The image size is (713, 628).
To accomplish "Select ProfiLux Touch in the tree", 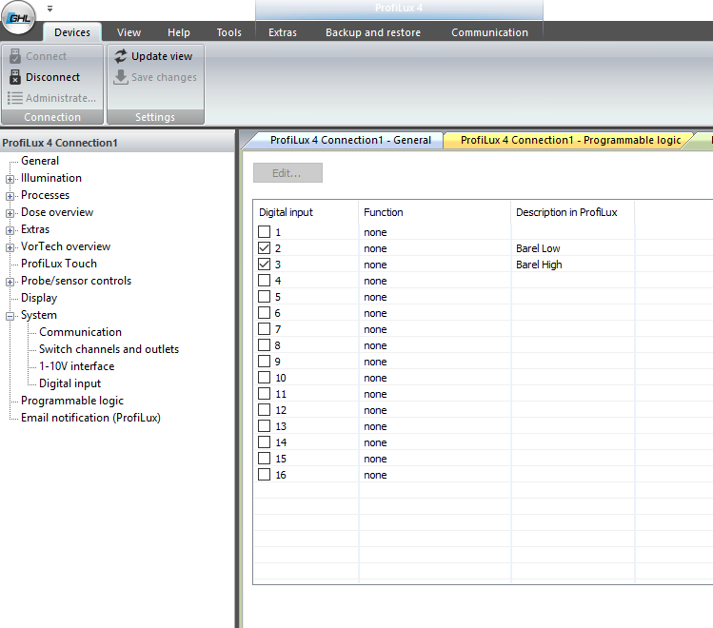I will (59, 264).
